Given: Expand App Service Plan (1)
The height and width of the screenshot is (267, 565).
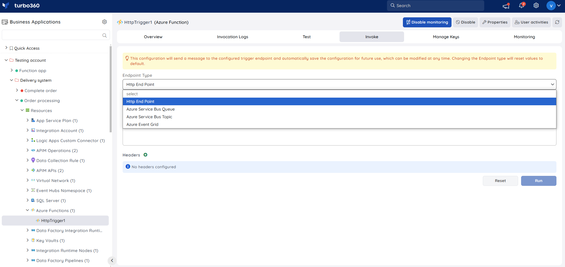Looking at the screenshot, I should pyautogui.click(x=27, y=120).
